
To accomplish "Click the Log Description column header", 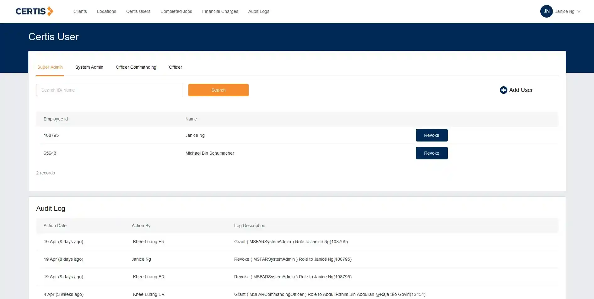I will tap(250, 226).
